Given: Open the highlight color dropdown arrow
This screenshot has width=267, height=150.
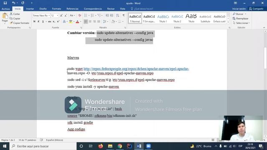Looking at the screenshot, I should [x=74, y=22].
